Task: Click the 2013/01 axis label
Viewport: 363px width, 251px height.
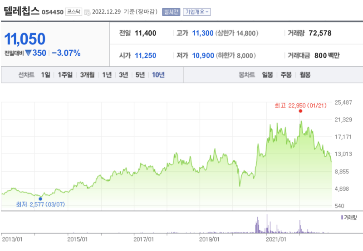Action: [x=12, y=239]
